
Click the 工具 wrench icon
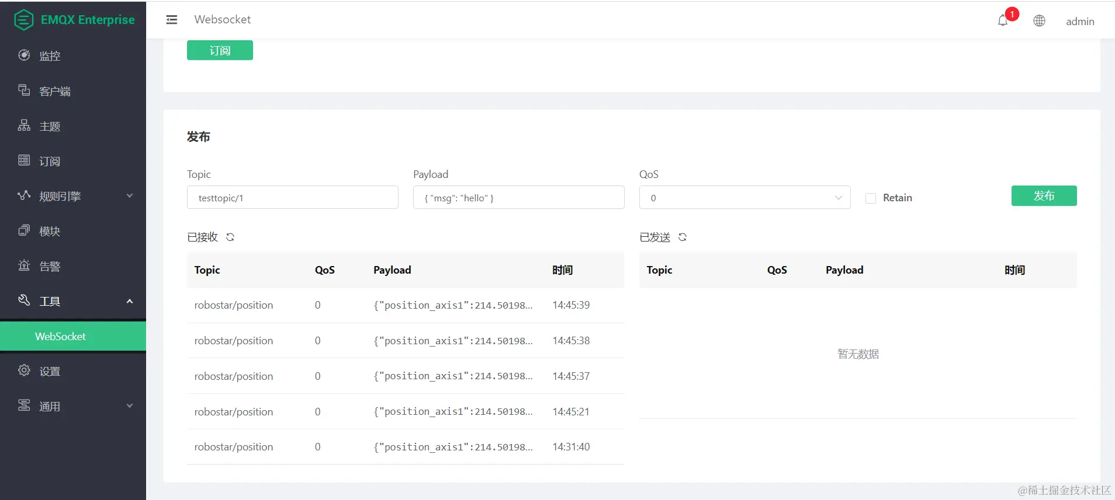click(24, 300)
